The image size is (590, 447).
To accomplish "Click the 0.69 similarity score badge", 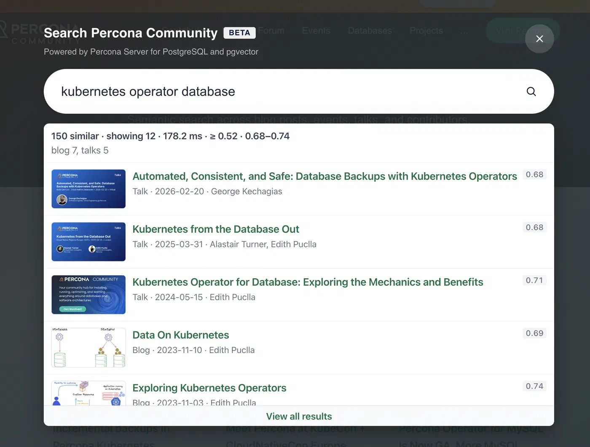I will tap(534, 333).
